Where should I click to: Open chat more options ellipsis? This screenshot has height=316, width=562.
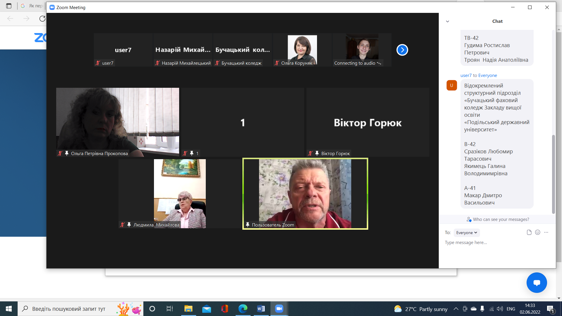[x=546, y=232]
